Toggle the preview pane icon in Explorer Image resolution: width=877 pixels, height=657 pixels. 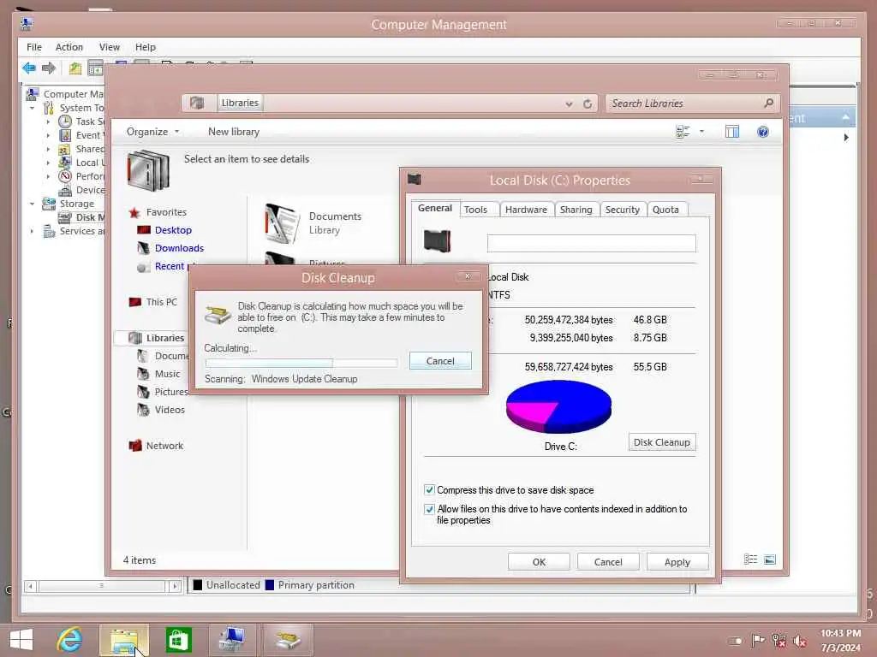click(x=732, y=132)
